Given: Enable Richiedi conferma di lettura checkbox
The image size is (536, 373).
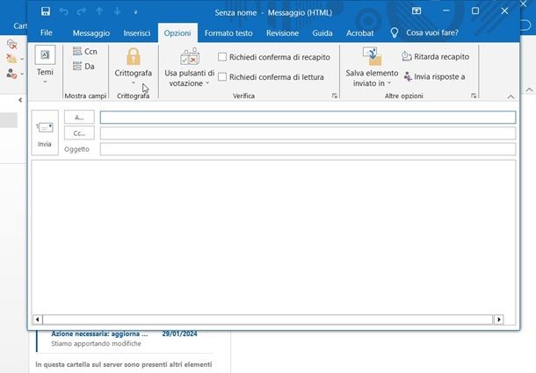Looking at the screenshot, I should click(222, 77).
